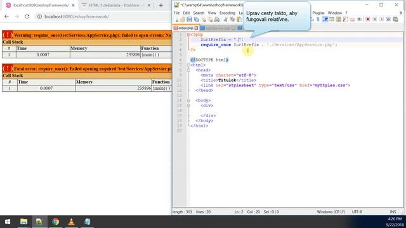Click the Close document toolbar icon

coord(204,20)
